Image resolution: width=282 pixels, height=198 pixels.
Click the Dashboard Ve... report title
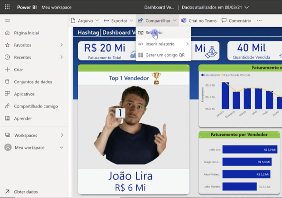pyautogui.click(x=159, y=7)
